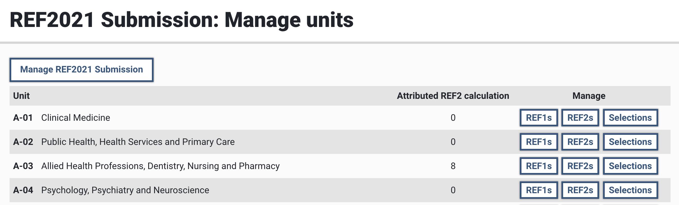Open REF1s for Psychology, Psychiatry and Neuroscience
The width and height of the screenshot is (679, 205).
[x=539, y=190]
